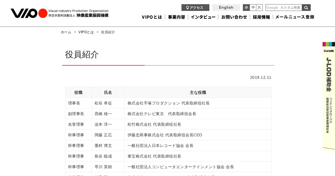Screen dimensions: 335x176
Task: Click the name 髙橋 雄一
Action: 103,114
